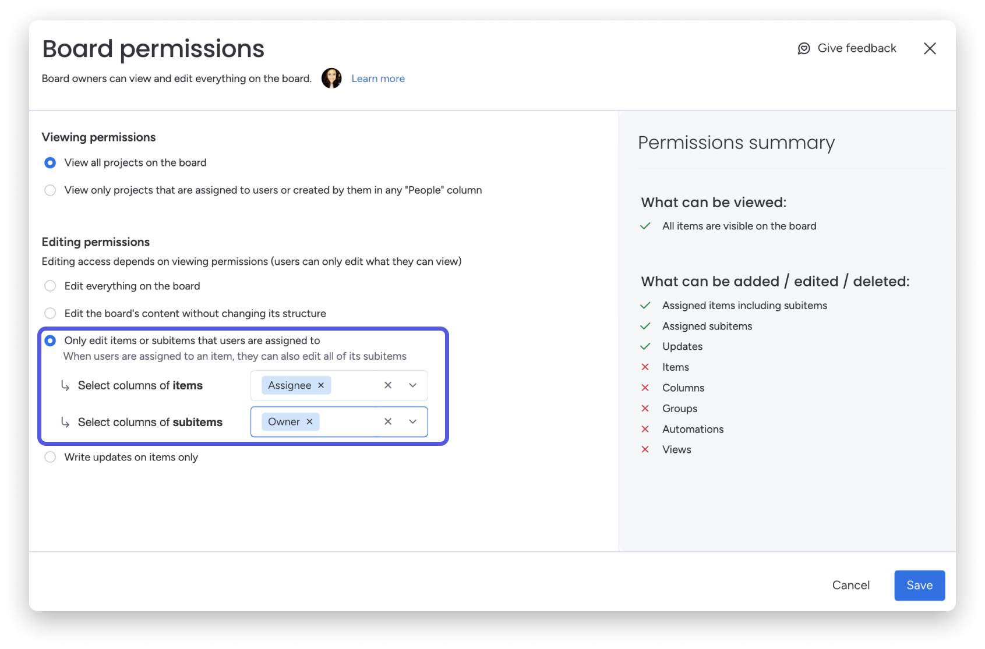
Task: Clear all selected columns of subitems
Action: click(x=387, y=421)
